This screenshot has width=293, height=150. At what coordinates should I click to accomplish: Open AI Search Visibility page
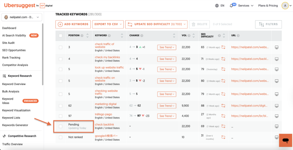pos(14,35)
